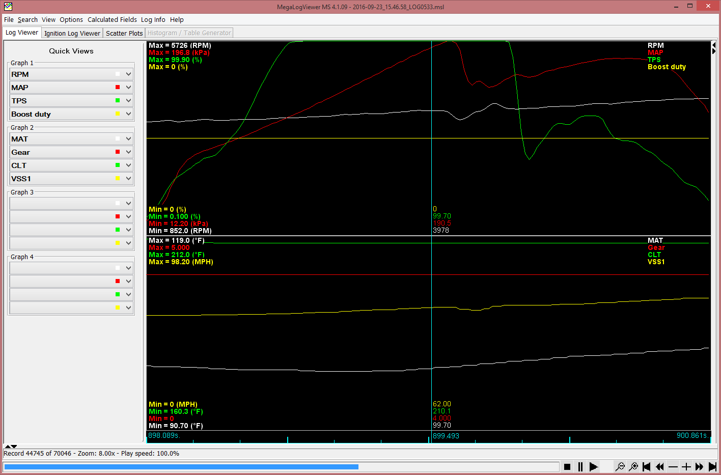Click the minus icon in playback controls
Screen dimensions: 721x475
673,467
